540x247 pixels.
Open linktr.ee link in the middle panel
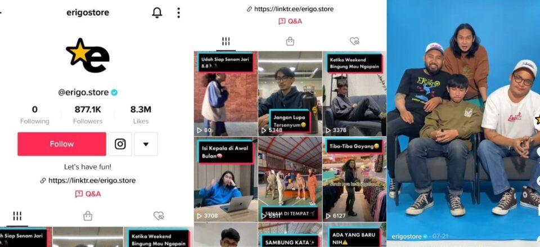[290, 9]
